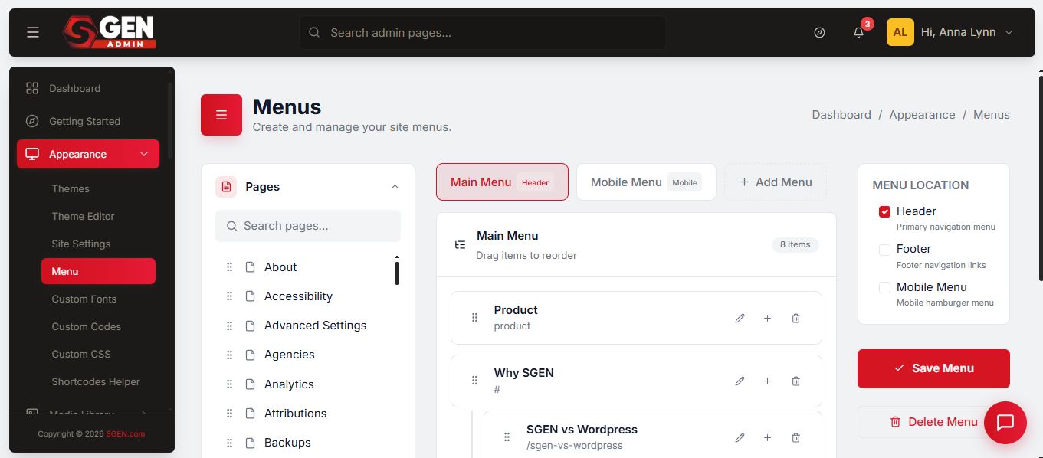Open the notifications bell icon

point(858,32)
